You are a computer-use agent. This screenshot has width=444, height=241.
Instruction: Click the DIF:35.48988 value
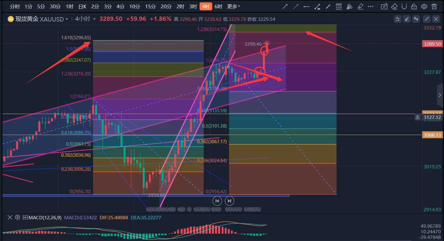click(x=113, y=217)
